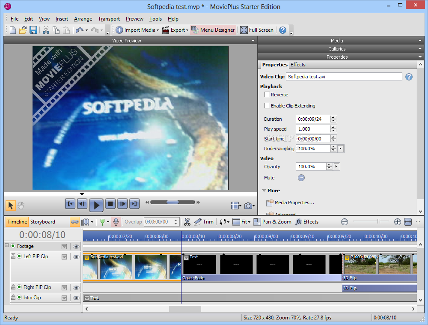
Task: Cut selection with the scissors toolbar icon
Action: pos(46,30)
